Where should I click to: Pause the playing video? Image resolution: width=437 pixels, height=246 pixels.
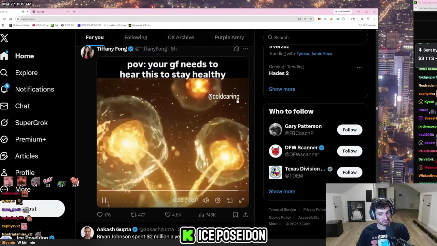point(104,201)
